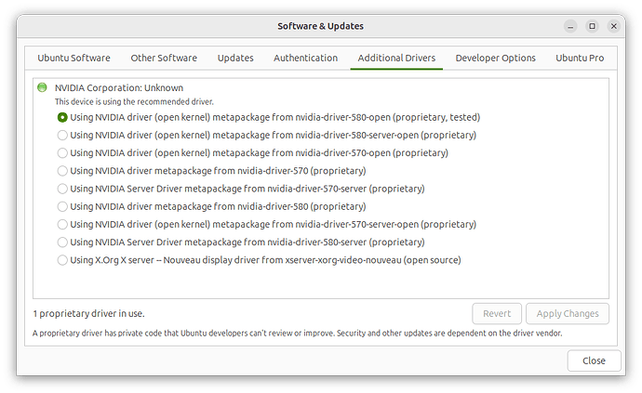Viewport: 642px width, 393px height.
Task: Switch to the Ubuntu Pro tab
Action: pos(580,59)
